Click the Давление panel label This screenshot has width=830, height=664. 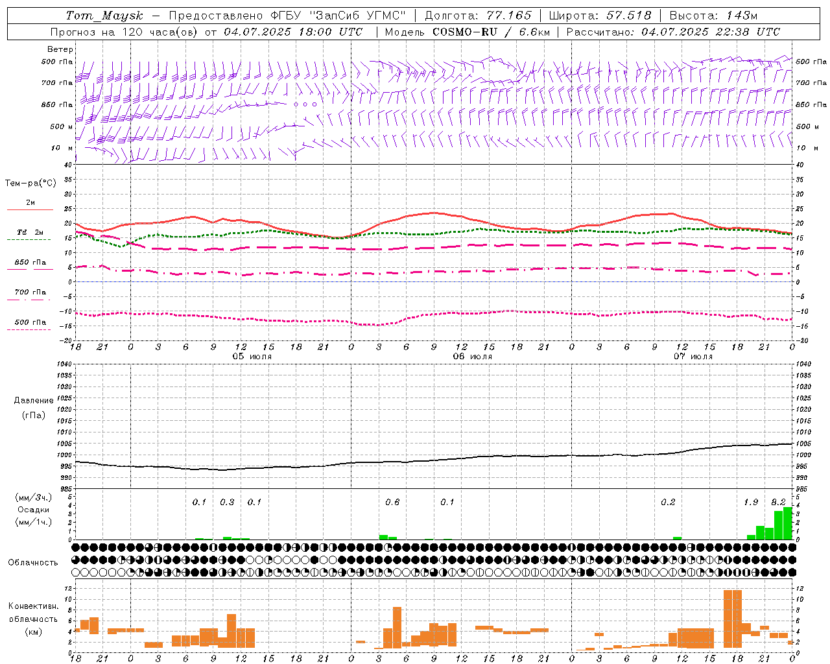coord(34,401)
